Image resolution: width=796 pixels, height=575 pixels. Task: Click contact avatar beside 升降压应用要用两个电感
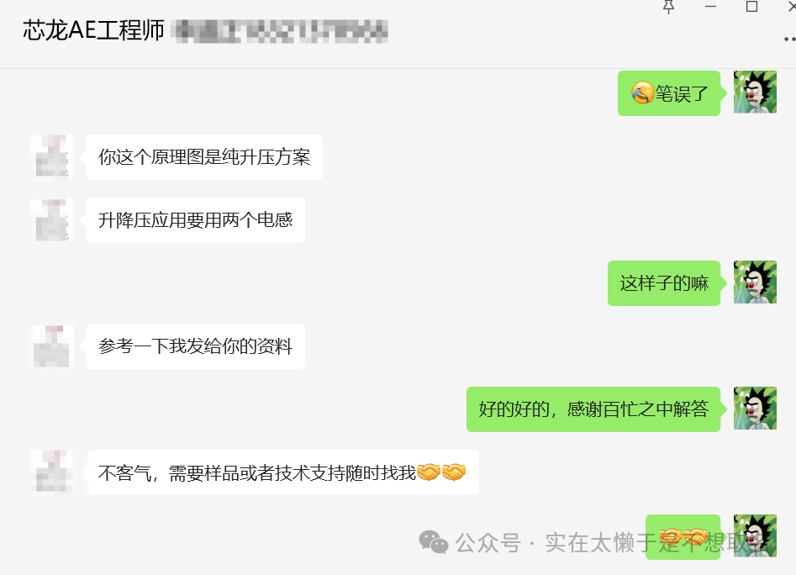(x=51, y=219)
